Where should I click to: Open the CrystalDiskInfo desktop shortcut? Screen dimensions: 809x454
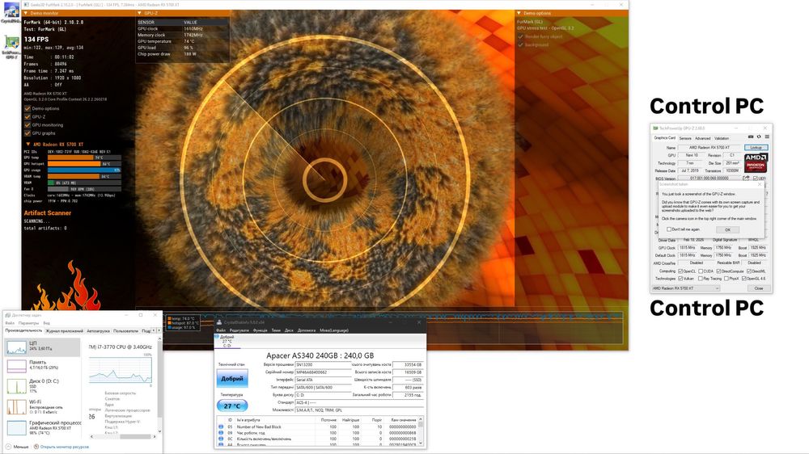click(x=11, y=11)
